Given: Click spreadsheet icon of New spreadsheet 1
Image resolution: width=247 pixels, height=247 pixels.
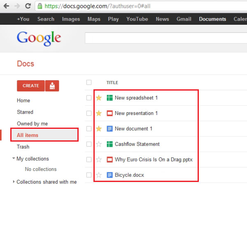Looking at the screenshot, I should pos(110,98).
